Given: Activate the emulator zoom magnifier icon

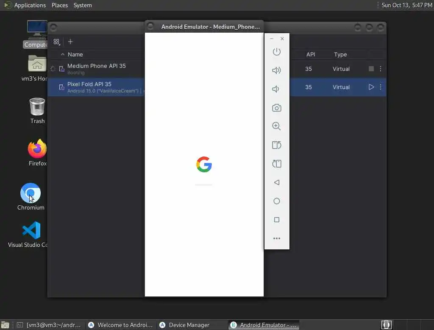Looking at the screenshot, I should click(276, 126).
